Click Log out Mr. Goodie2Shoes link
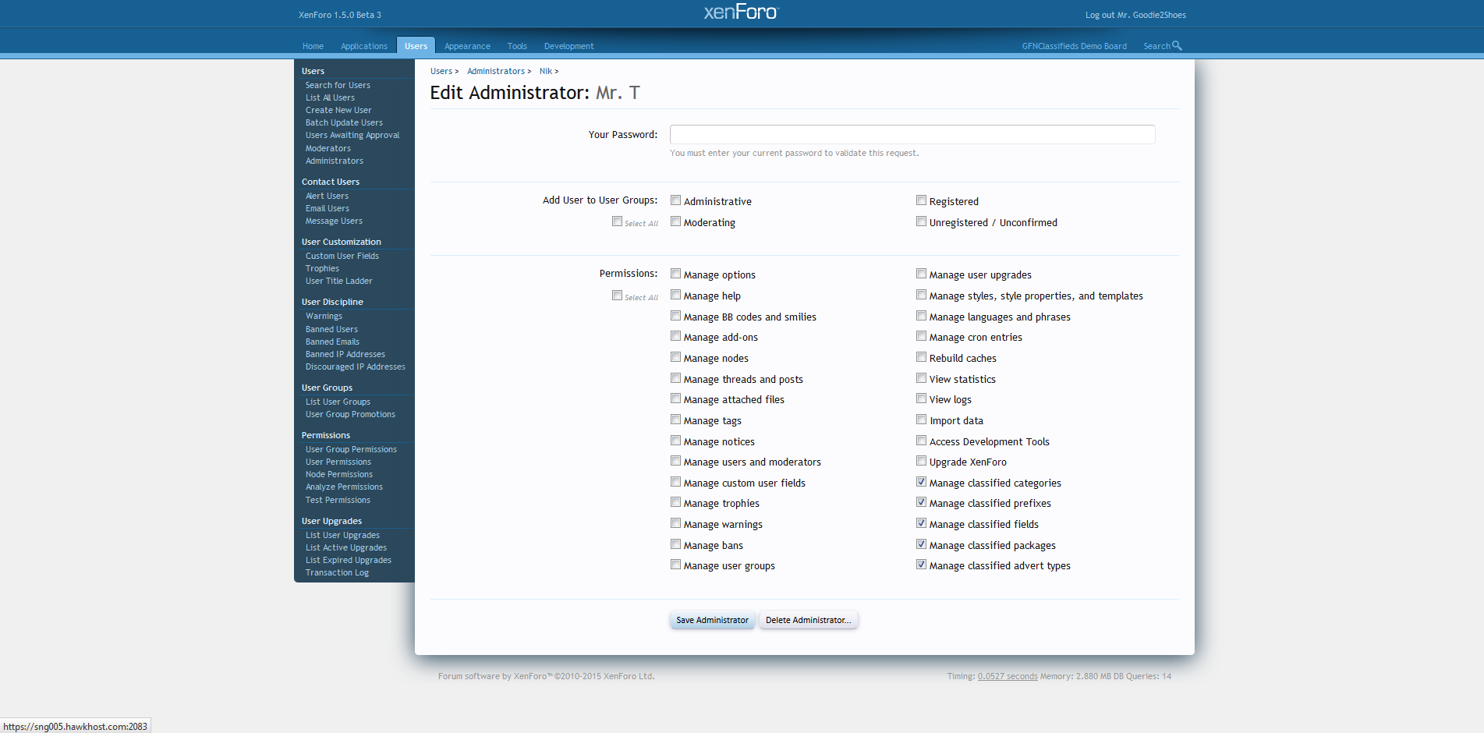 tap(1135, 15)
